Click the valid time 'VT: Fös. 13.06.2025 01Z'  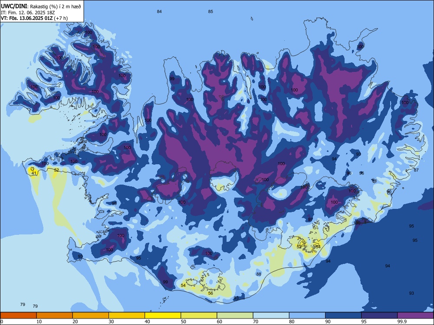point(27,18)
